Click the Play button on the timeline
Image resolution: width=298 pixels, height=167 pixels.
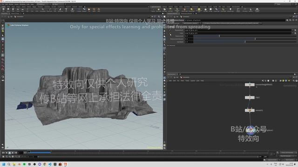13,153
